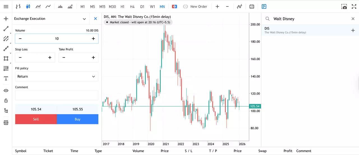Image resolution: width=359 pixels, height=155 pixels.
Task: Edit the Volume field showing 10
Action: [57, 39]
